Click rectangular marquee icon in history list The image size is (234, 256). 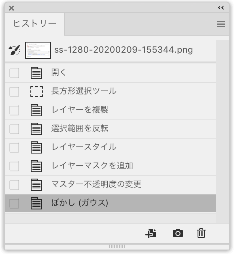point(36,92)
